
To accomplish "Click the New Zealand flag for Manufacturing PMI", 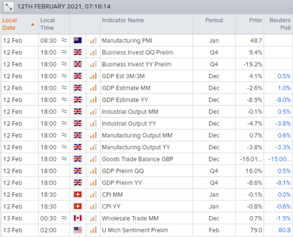I will click(77, 40).
